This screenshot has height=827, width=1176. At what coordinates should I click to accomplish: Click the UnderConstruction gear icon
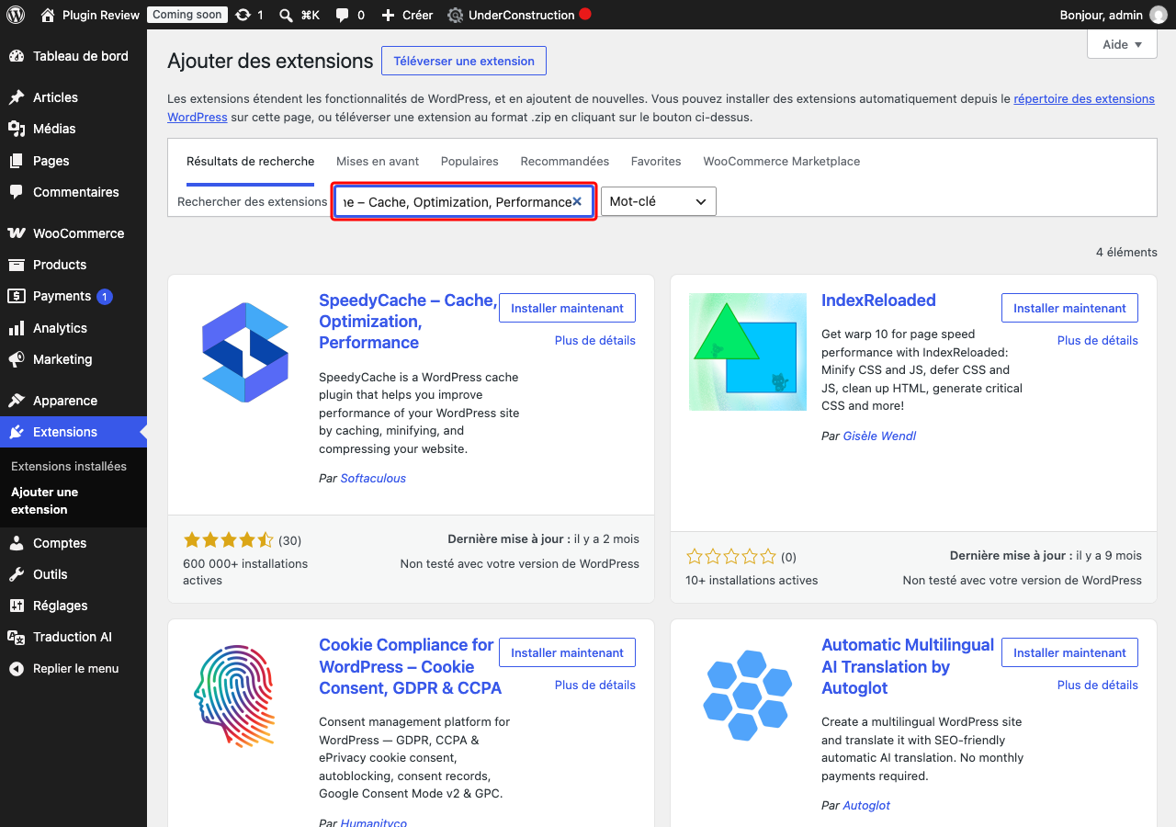point(455,15)
